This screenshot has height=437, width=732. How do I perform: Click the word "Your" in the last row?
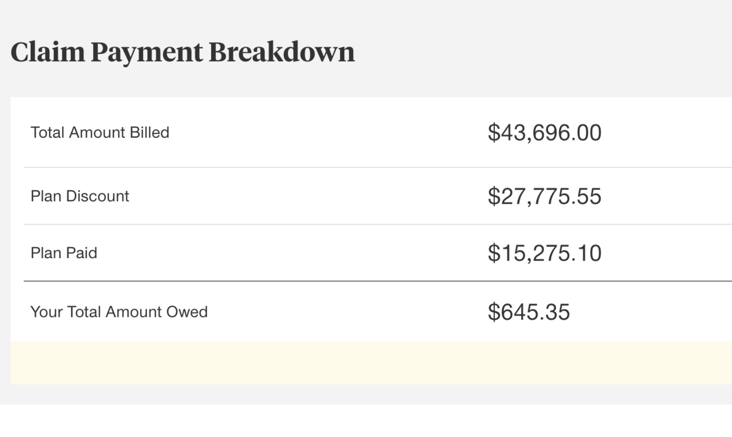click(x=46, y=312)
